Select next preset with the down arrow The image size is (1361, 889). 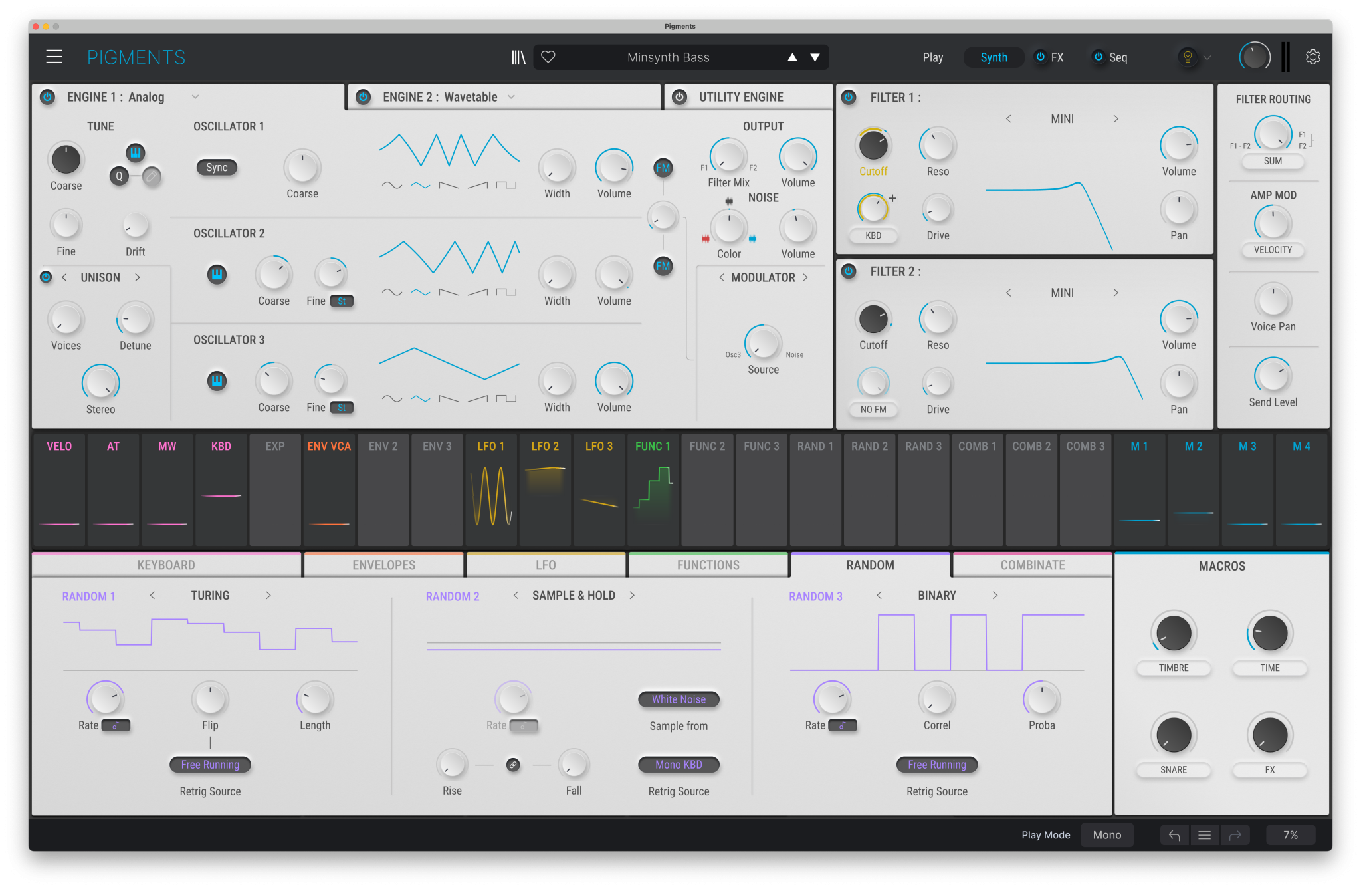point(815,57)
